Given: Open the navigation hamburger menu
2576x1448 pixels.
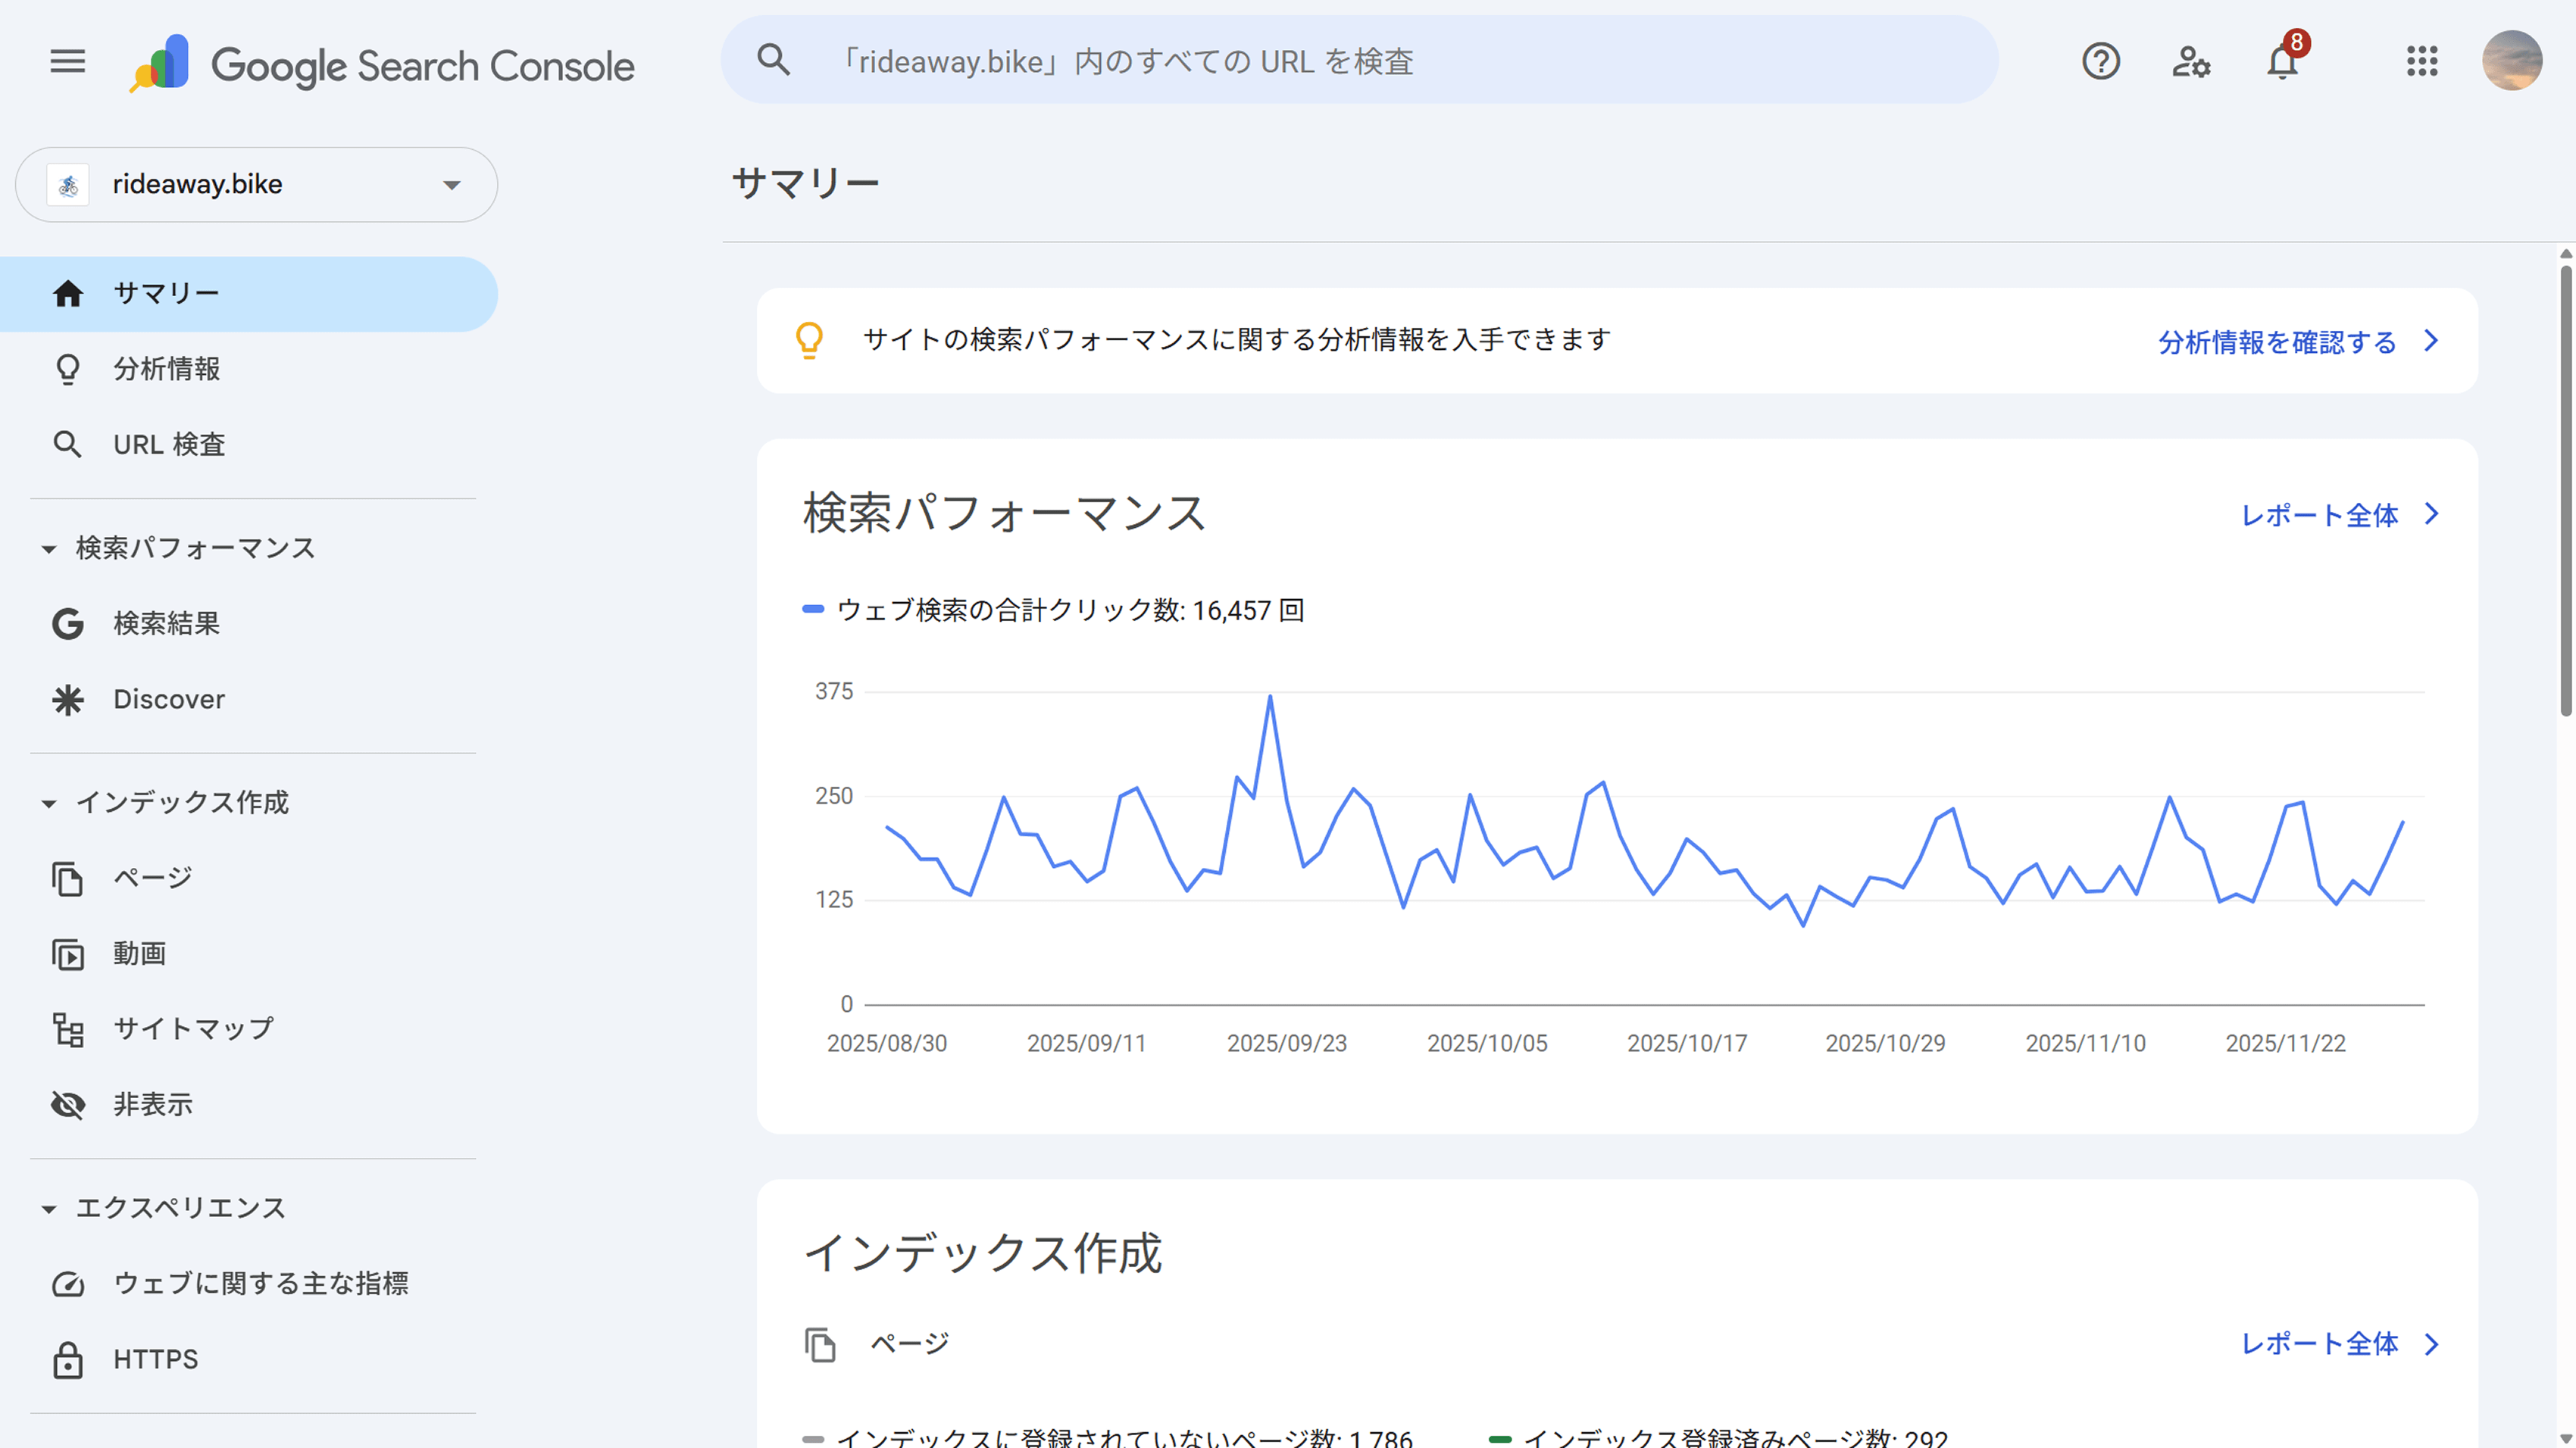Looking at the screenshot, I should (x=66, y=62).
